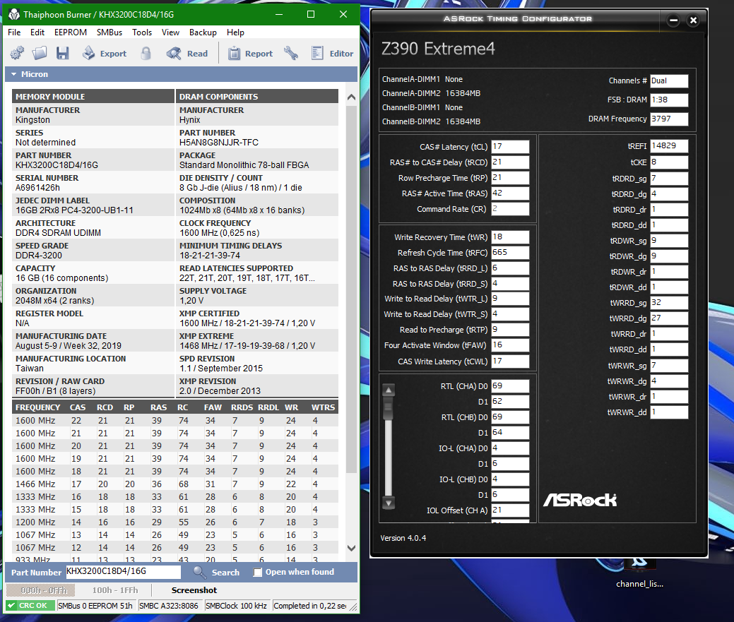Open the File menu
The height and width of the screenshot is (622, 734).
pyautogui.click(x=14, y=32)
